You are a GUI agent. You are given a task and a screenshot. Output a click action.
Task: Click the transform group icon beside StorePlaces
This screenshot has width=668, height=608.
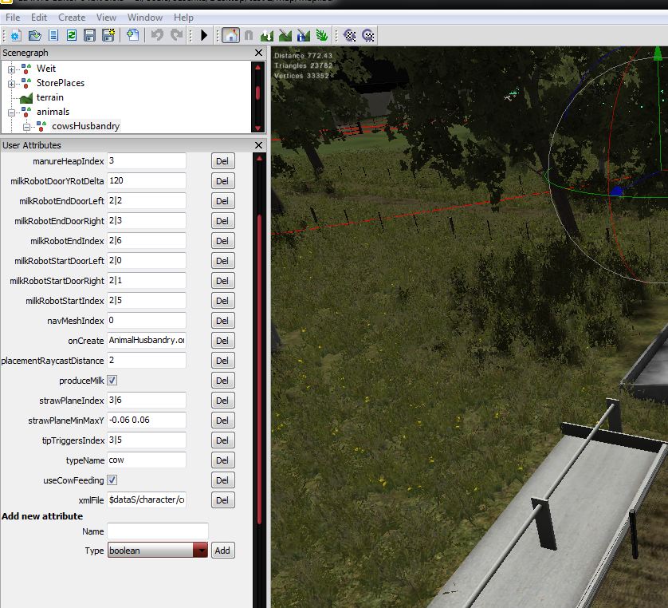tap(26, 83)
